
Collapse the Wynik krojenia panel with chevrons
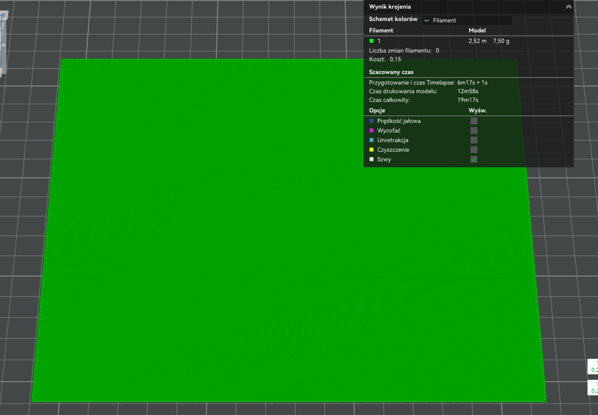point(568,7)
